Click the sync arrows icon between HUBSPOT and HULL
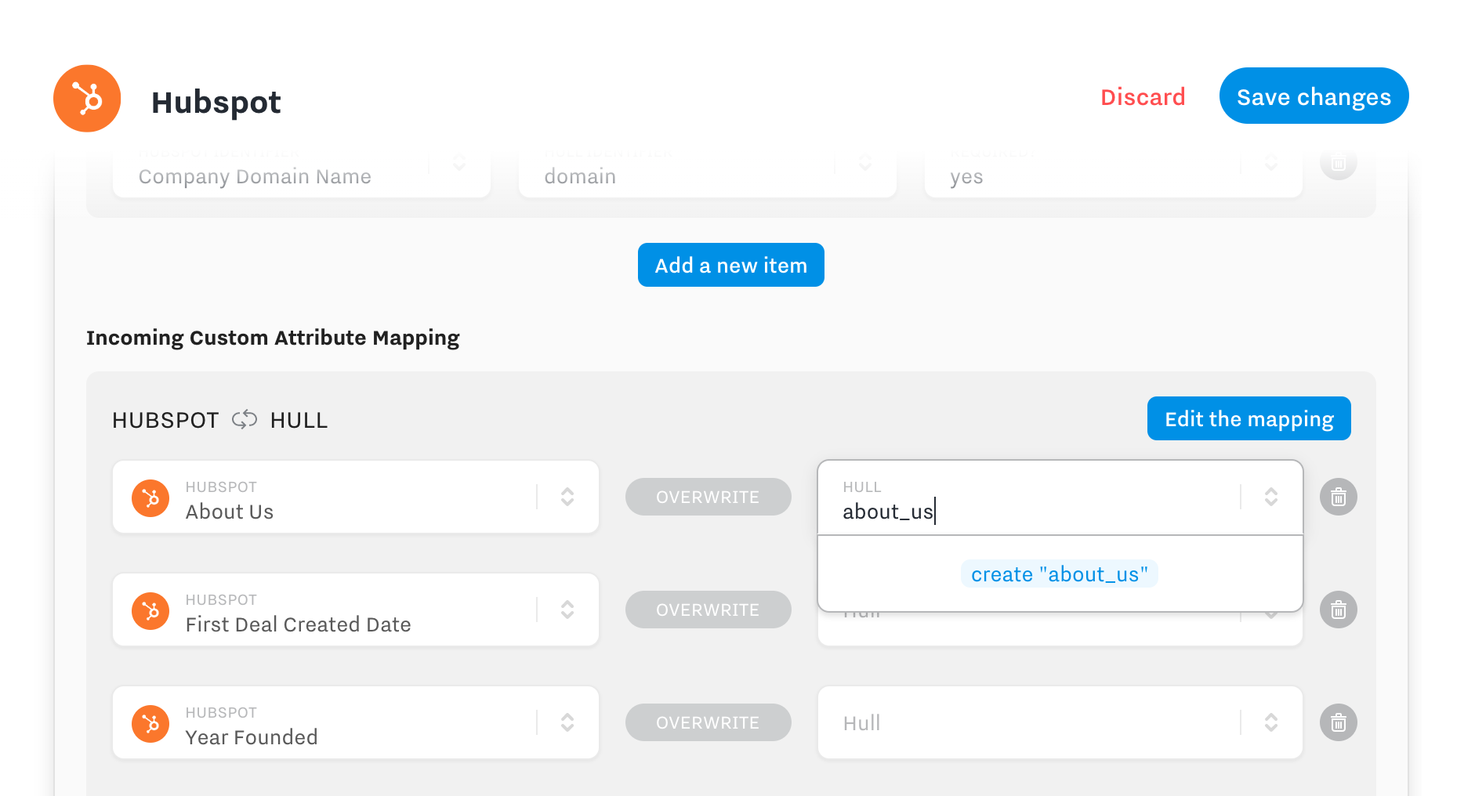This screenshot has height=796, width=1475. click(x=245, y=420)
